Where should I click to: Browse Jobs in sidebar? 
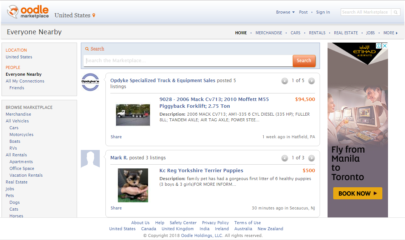[10, 189]
